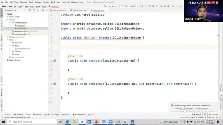This screenshot has width=223, height=125.
Task: Expand com.kerul.sqlite (androidTest) package
Action: pos(10,31)
